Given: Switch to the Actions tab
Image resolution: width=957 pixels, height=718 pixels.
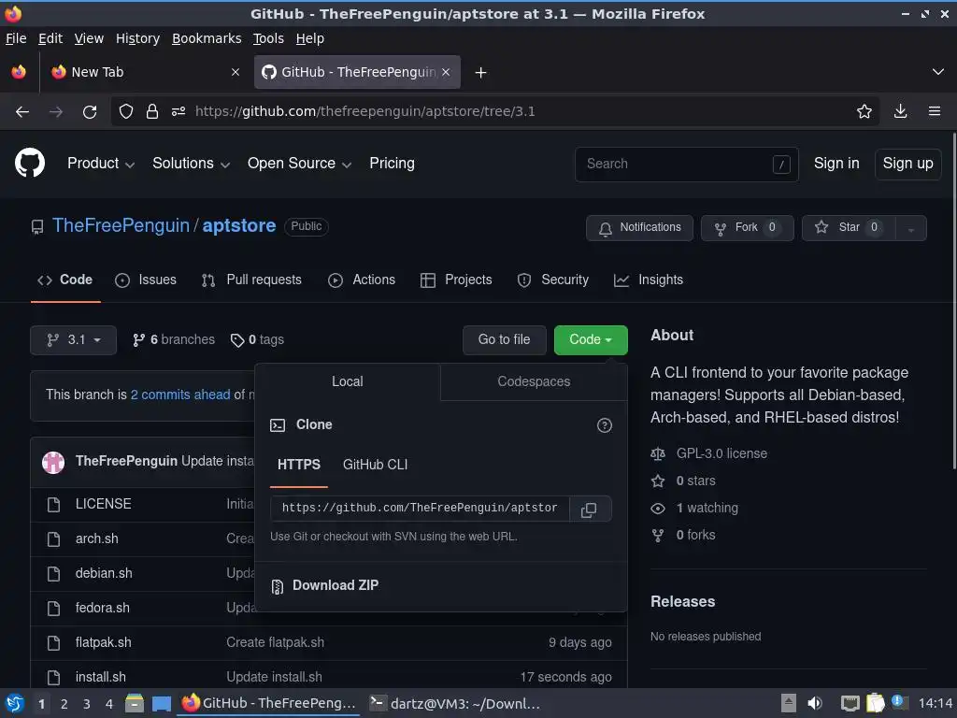Looking at the screenshot, I should point(362,280).
